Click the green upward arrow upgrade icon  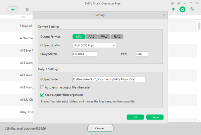click(x=173, y=9)
